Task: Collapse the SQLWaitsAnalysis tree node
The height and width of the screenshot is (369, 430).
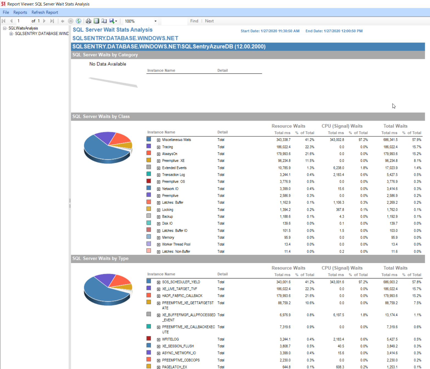Action: coord(4,28)
